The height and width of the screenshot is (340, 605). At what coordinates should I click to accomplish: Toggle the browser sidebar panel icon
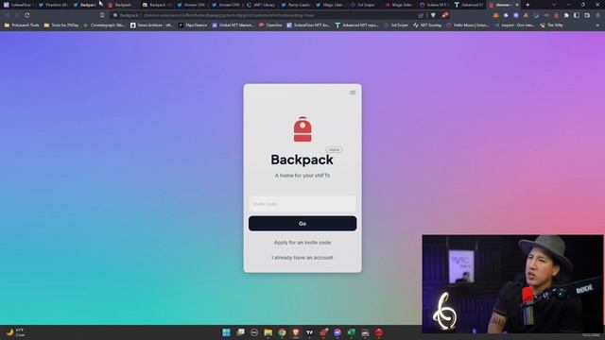[577, 15]
